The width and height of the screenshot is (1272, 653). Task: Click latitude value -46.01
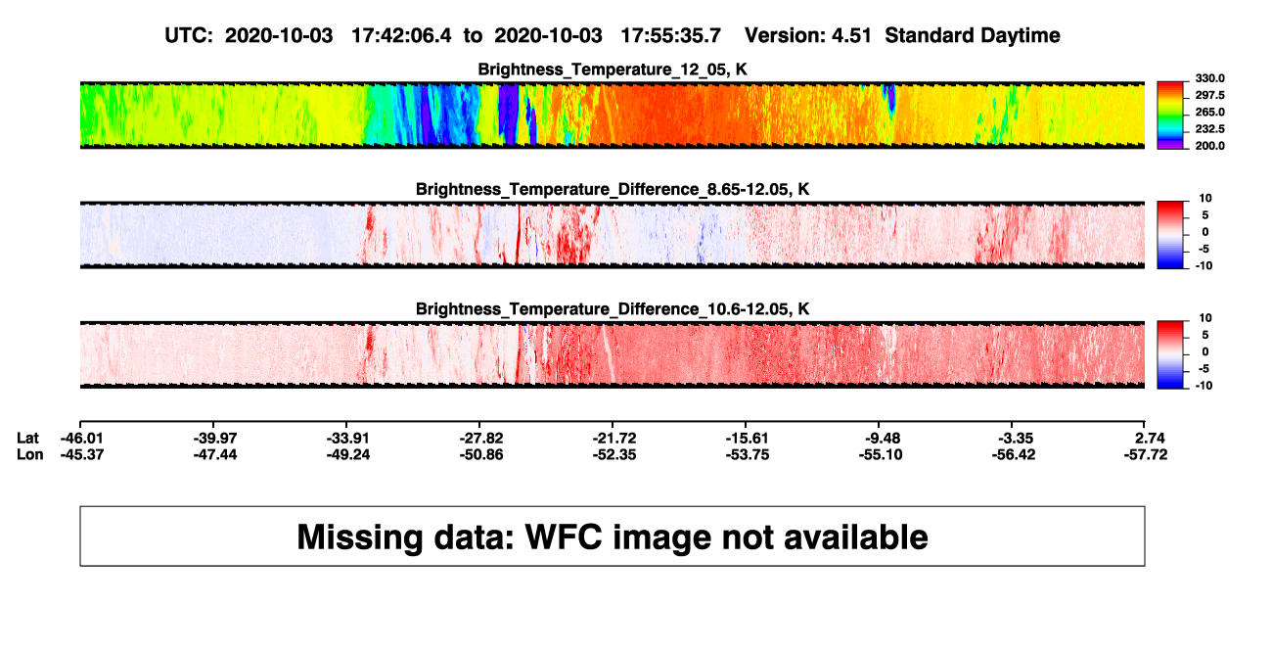pos(80,437)
